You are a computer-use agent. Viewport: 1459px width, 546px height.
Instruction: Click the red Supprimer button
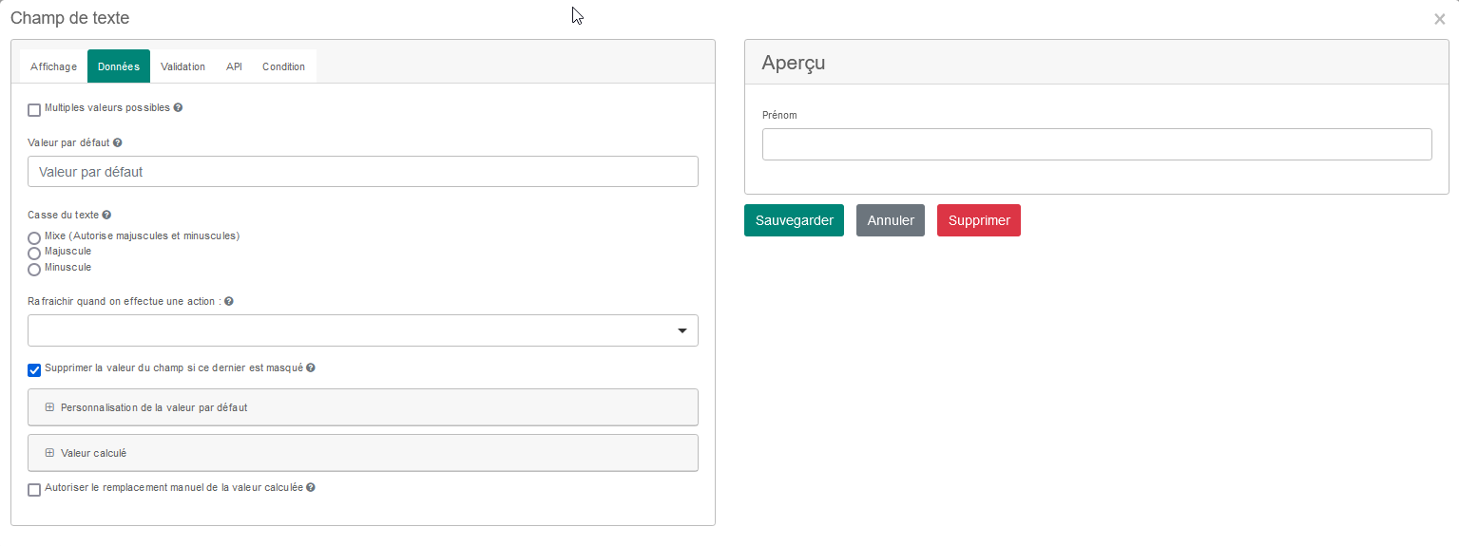979,220
